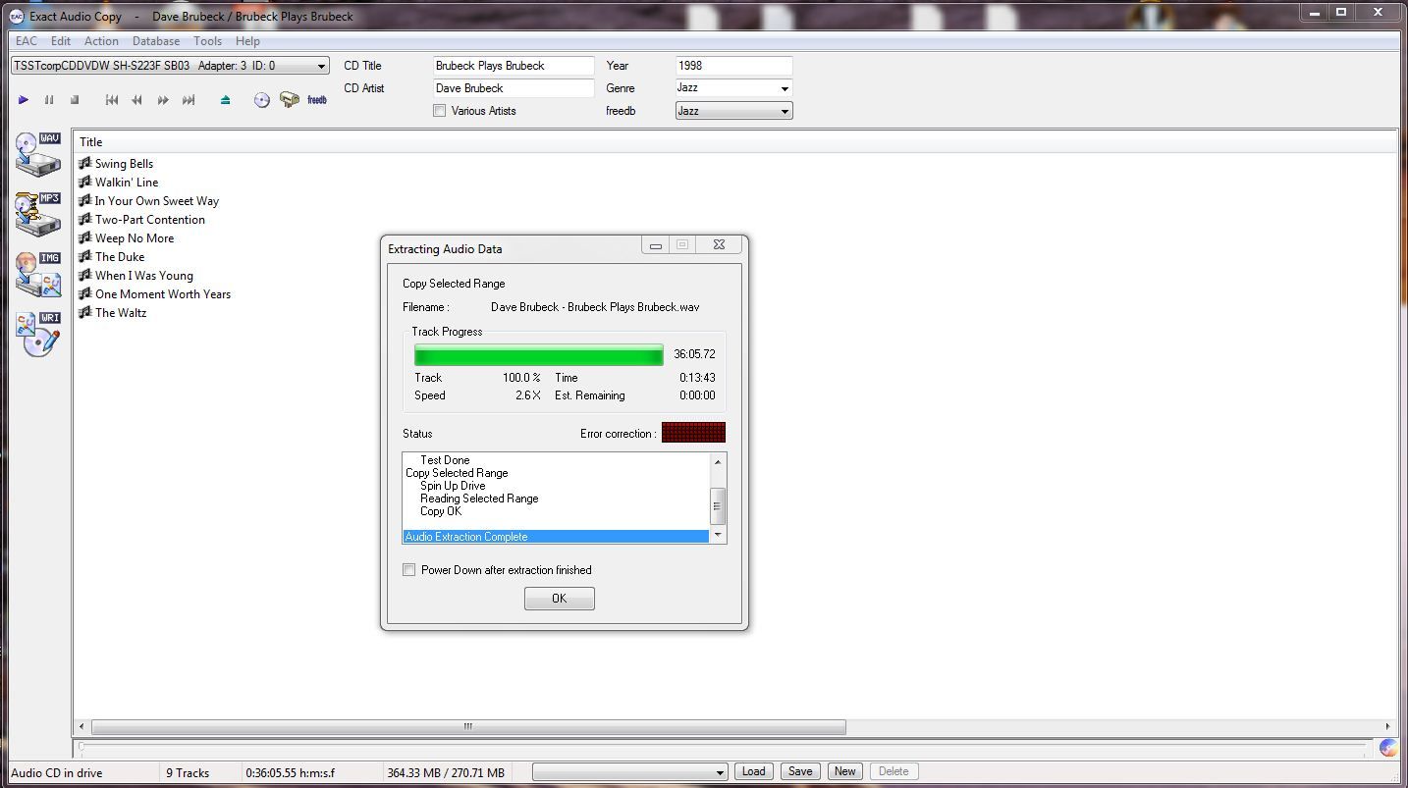Select the Two-Part Contention track
This screenshot has width=1408, height=788.
point(150,220)
